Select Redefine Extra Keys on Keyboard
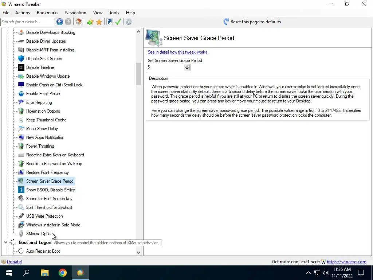 [55, 155]
